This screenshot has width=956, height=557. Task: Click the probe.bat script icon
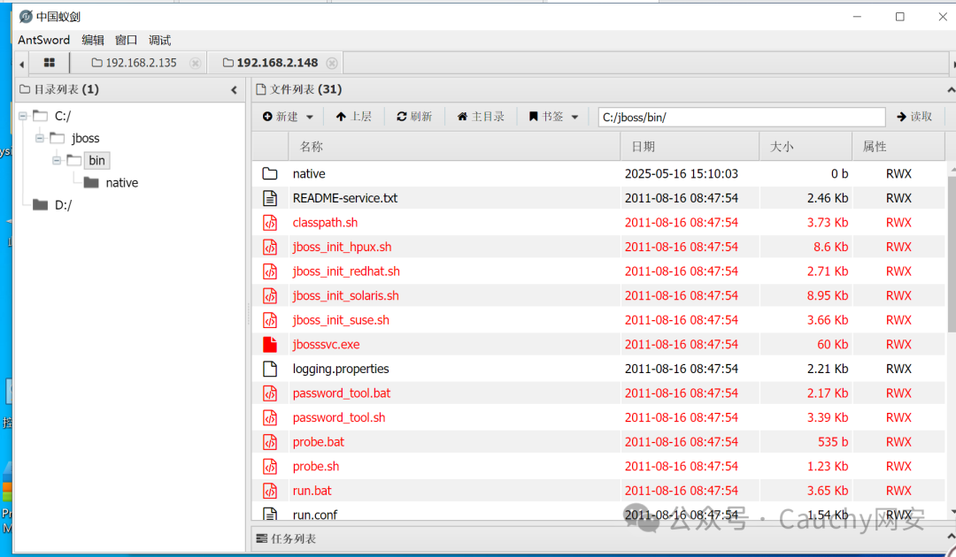click(270, 442)
